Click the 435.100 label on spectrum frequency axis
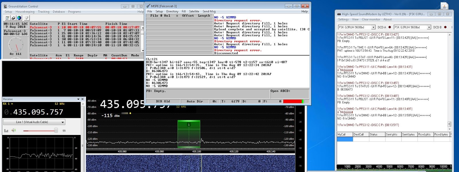The image size is (459, 172). point(197,151)
